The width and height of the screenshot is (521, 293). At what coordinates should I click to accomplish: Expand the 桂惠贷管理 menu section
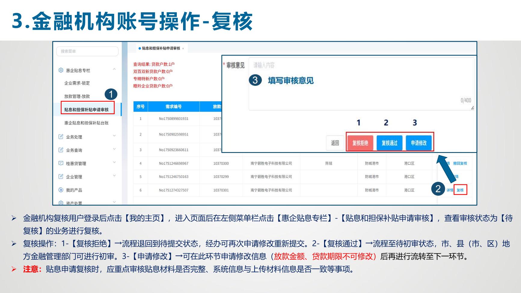(x=114, y=163)
